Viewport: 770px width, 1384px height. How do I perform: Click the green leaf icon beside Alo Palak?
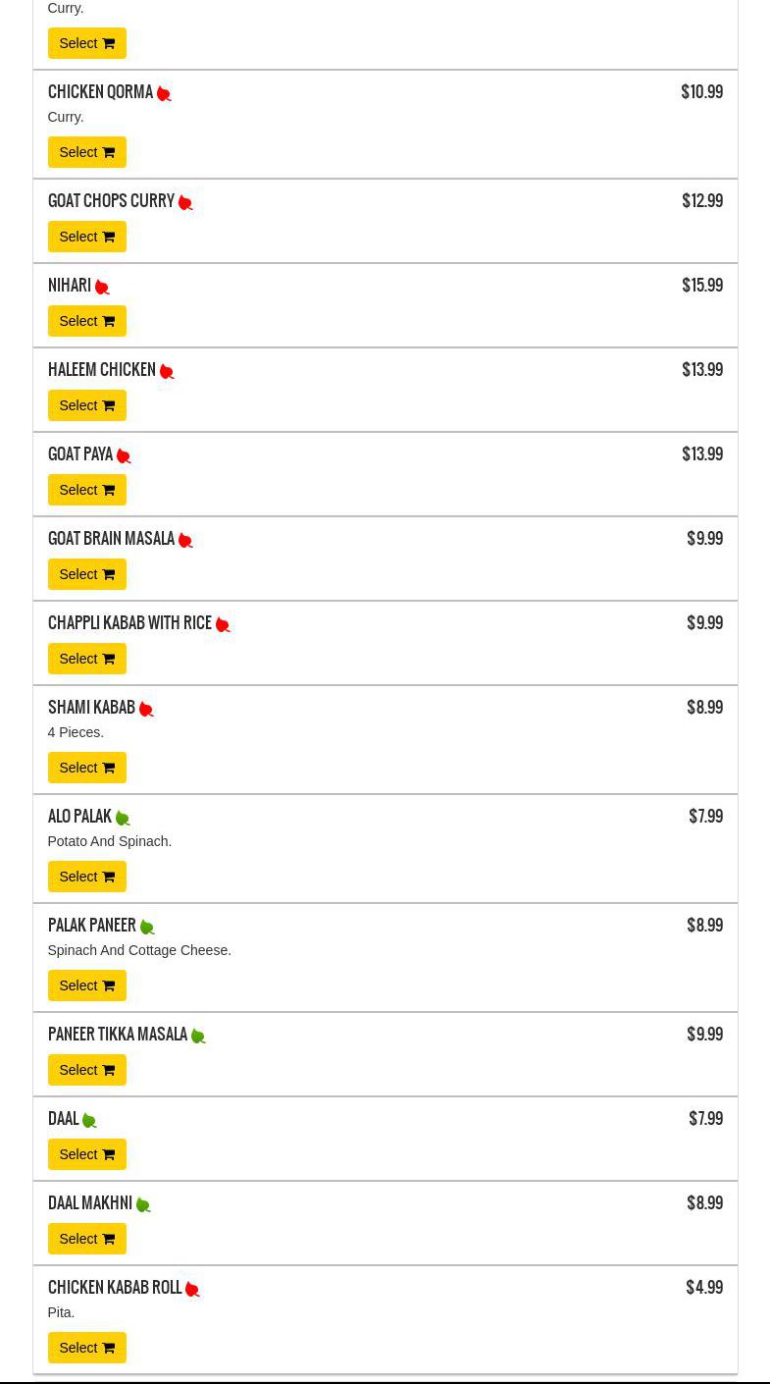[x=123, y=819]
